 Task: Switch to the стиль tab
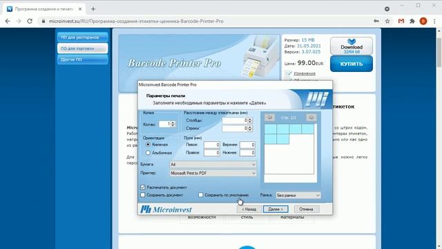(247, 217)
